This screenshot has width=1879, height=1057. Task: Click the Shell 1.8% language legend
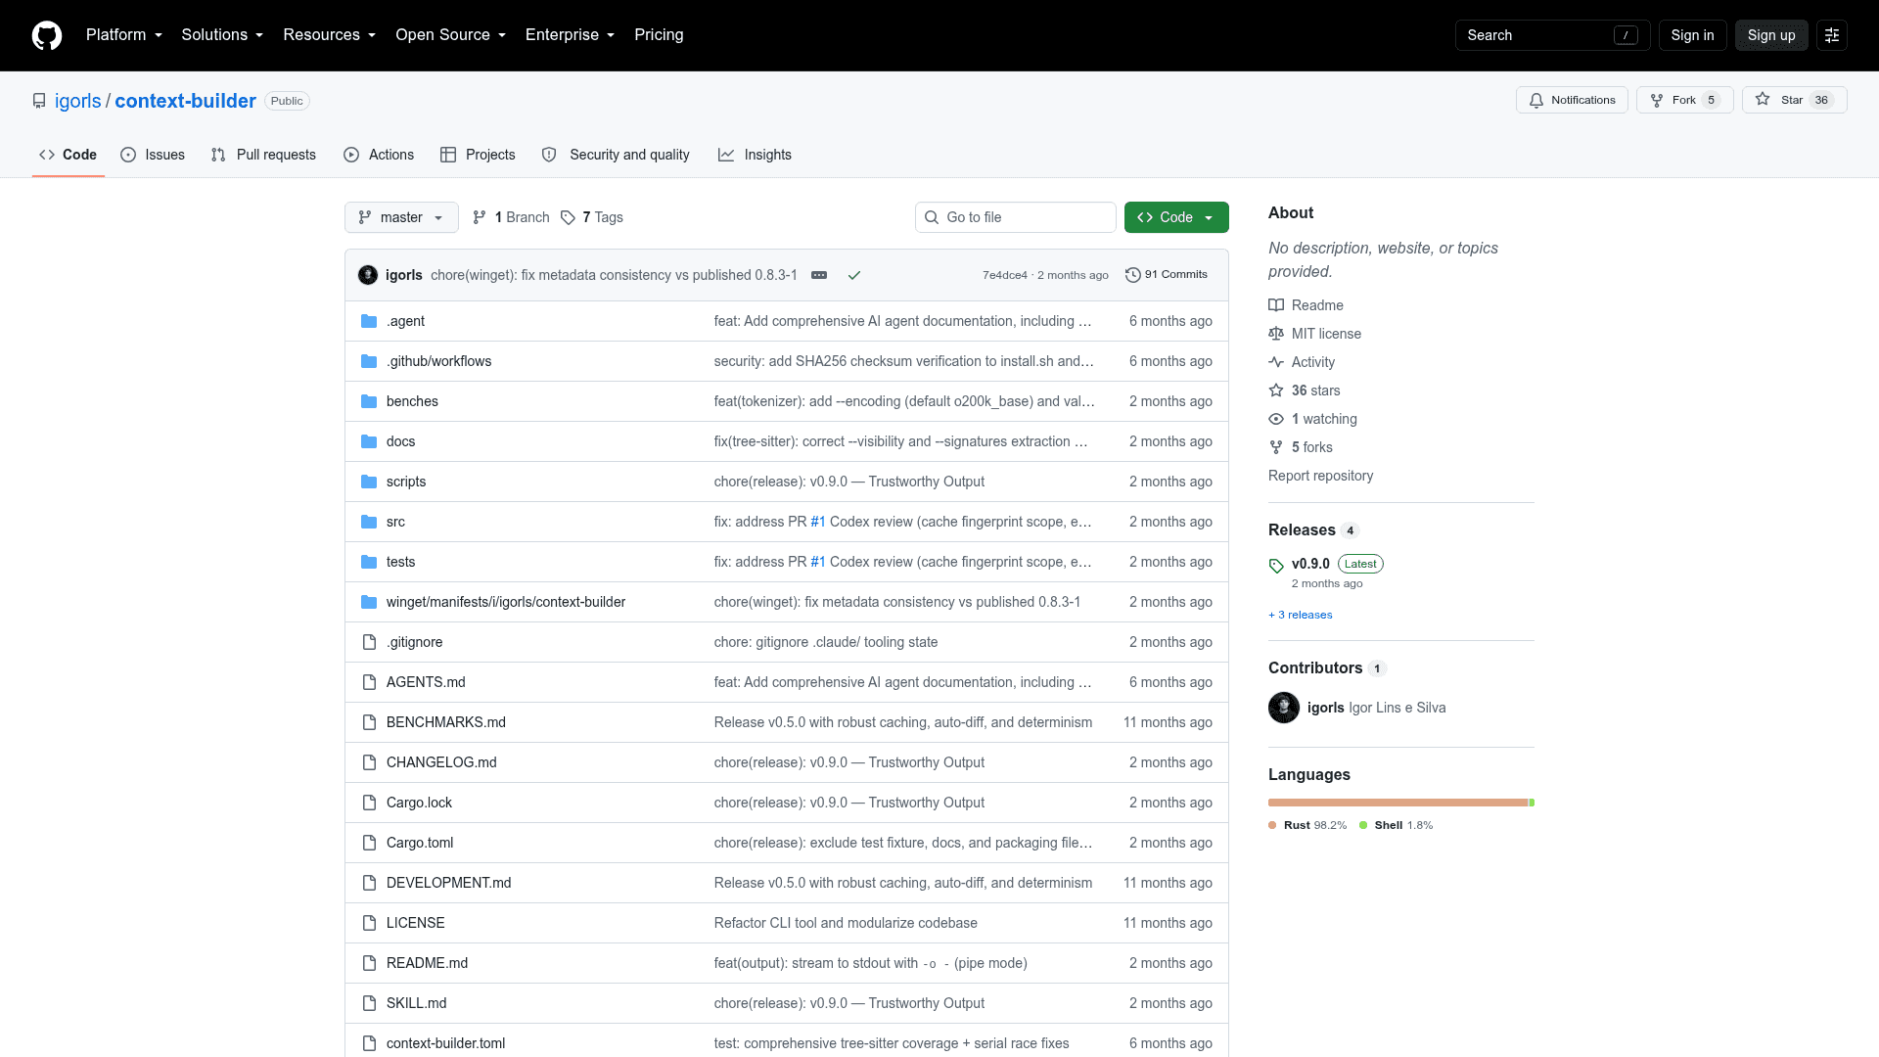click(x=1397, y=825)
